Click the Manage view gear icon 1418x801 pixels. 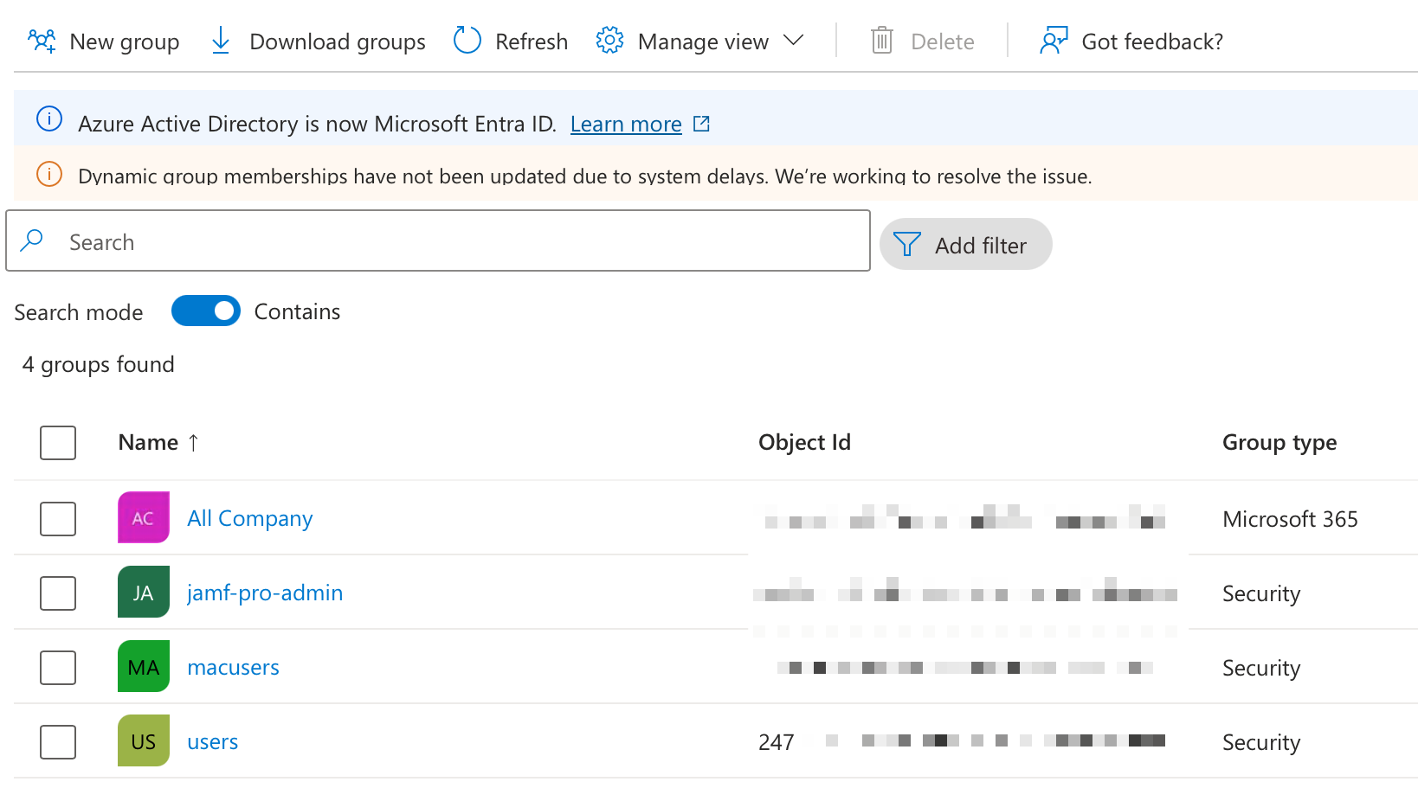point(609,41)
